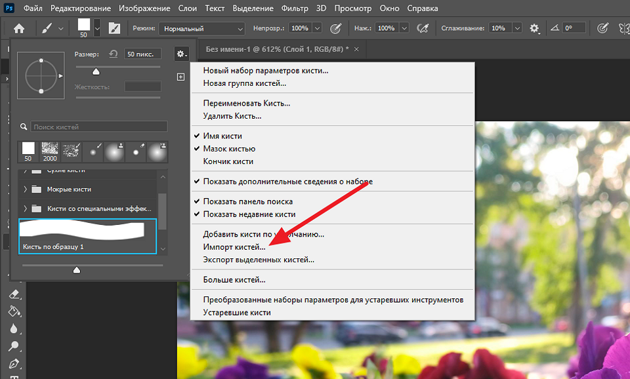Click the create new brush plus icon
The image size is (630, 379).
[181, 77]
